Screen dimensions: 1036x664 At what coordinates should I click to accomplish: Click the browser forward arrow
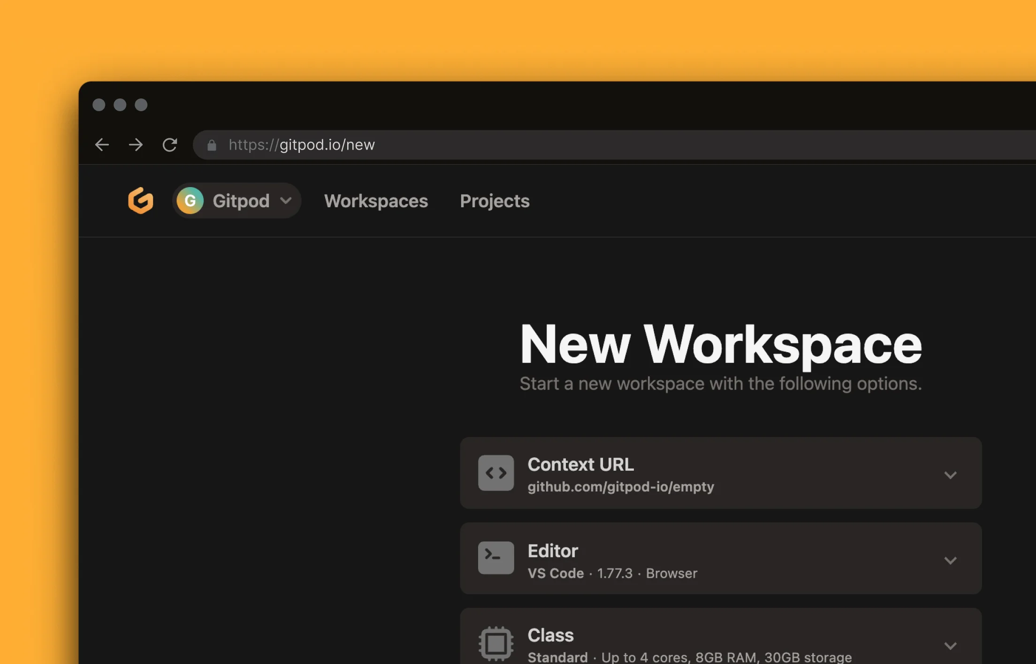point(136,144)
